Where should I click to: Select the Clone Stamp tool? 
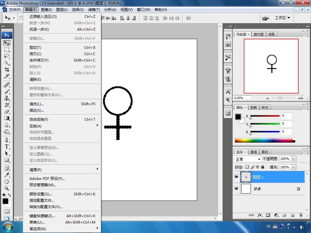coord(7,98)
